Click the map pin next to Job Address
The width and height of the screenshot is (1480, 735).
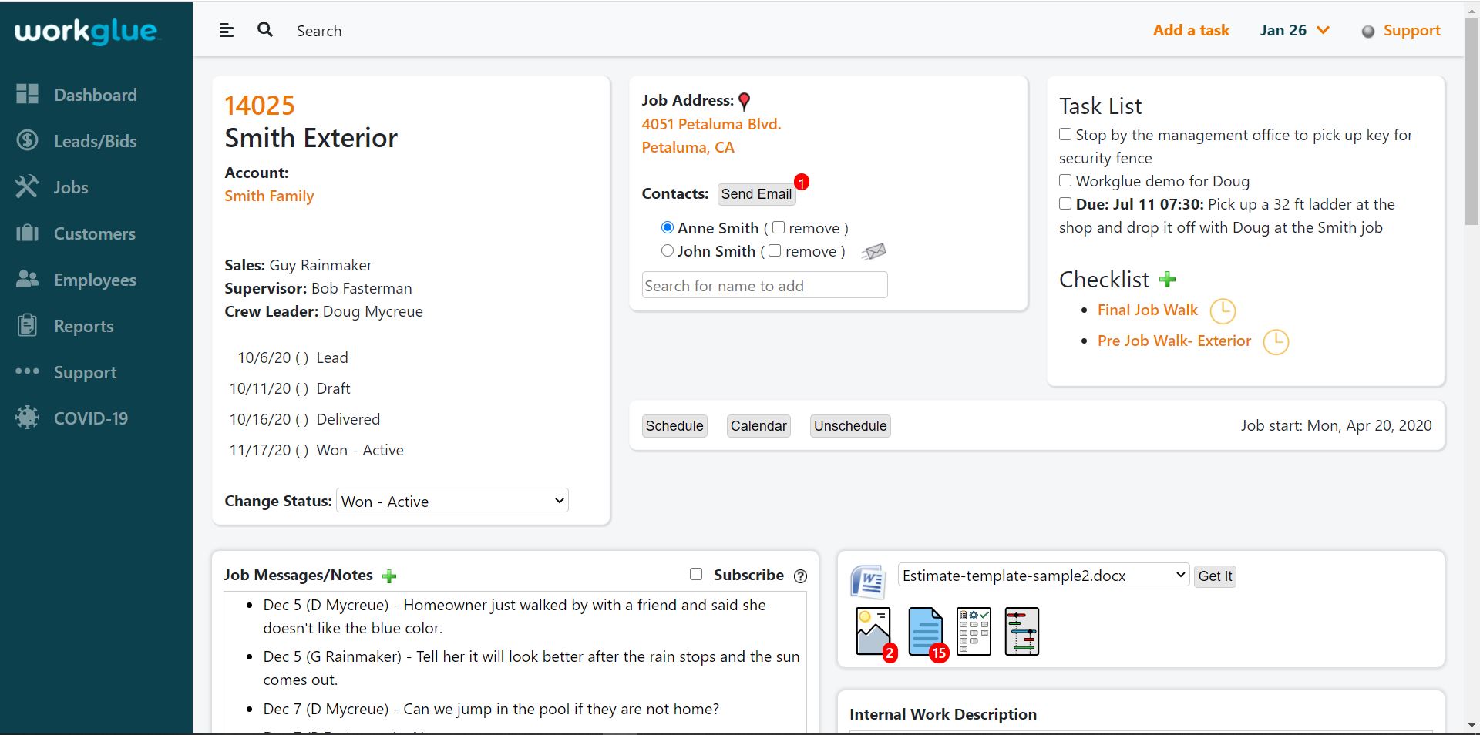tap(745, 102)
